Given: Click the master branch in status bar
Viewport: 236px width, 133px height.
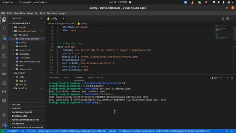Looking at the screenshot, I should click(x=13, y=131).
